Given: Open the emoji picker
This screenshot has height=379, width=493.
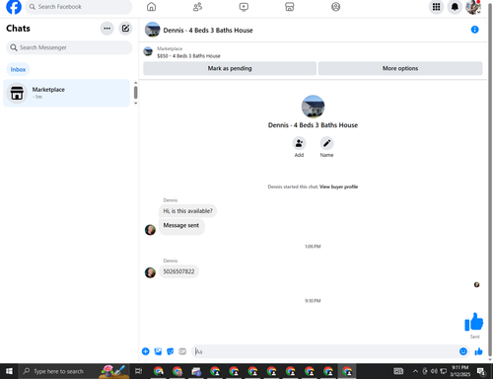Looking at the screenshot, I should click(x=463, y=351).
